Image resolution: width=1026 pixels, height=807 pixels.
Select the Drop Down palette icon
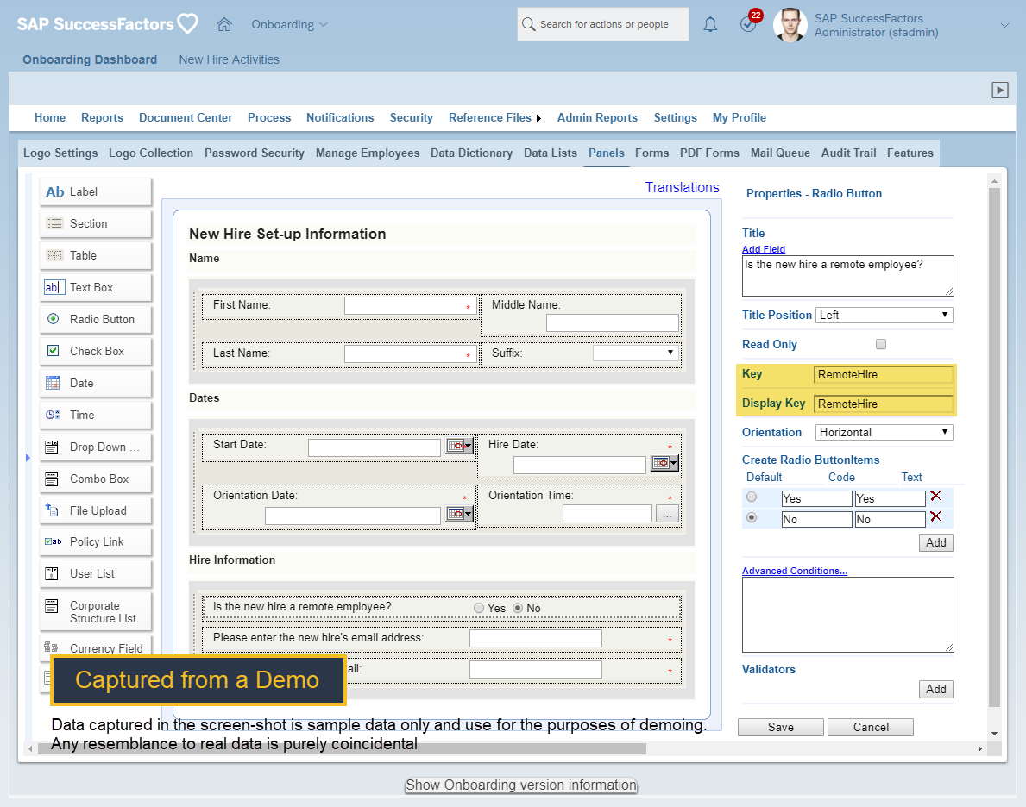pyautogui.click(x=52, y=447)
